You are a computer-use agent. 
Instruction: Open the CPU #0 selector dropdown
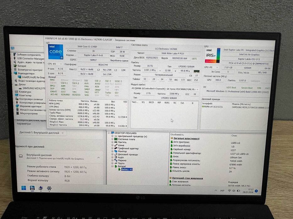[55, 64]
